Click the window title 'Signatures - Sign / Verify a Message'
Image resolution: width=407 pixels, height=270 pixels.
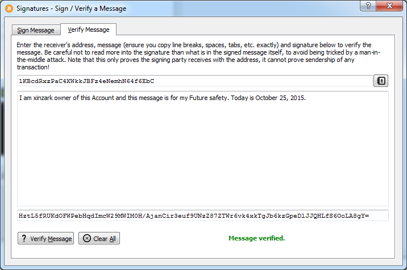pyautogui.click(x=72, y=9)
